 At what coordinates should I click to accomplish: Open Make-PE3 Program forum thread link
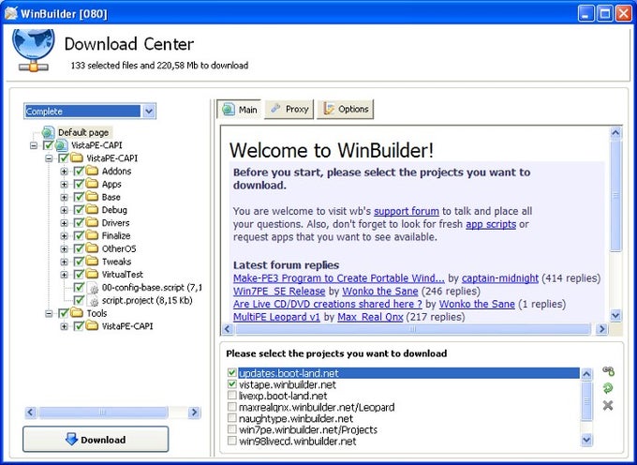pyautogui.click(x=339, y=278)
